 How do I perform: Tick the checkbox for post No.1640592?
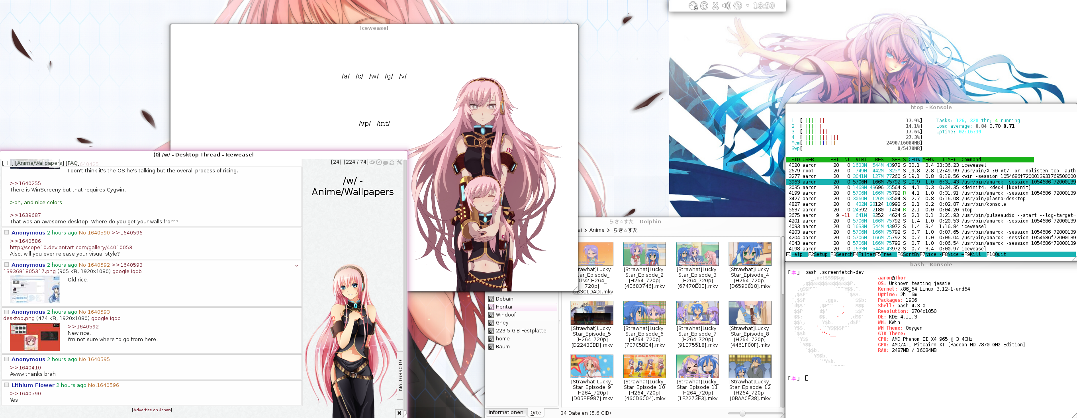click(x=7, y=265)
